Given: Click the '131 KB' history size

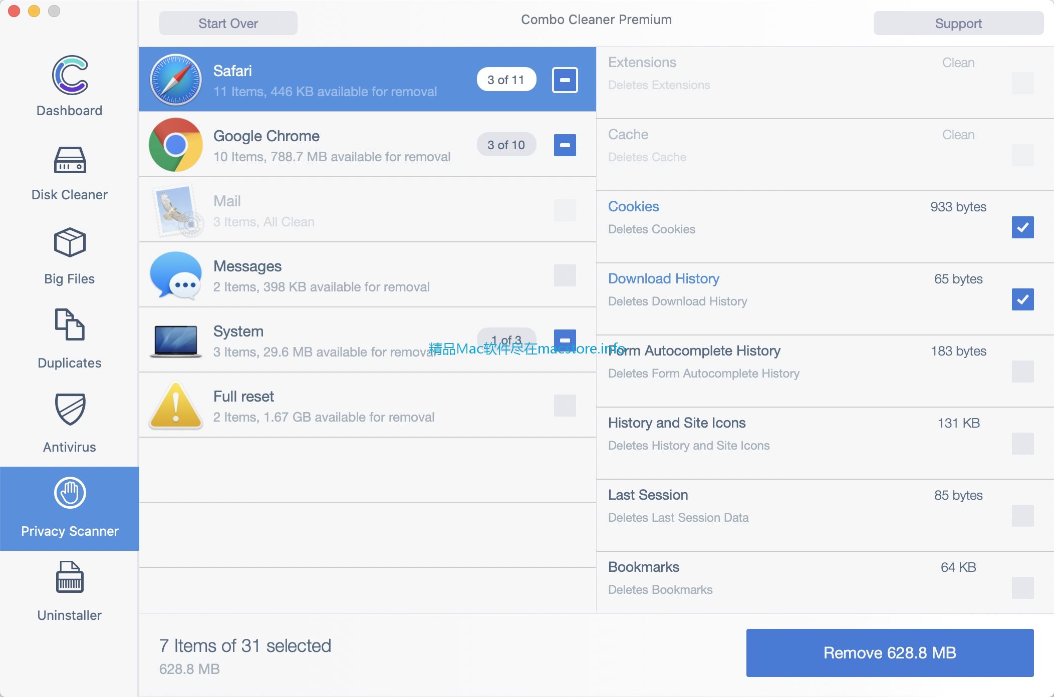Looking at the screenshot, I should 958,423.
